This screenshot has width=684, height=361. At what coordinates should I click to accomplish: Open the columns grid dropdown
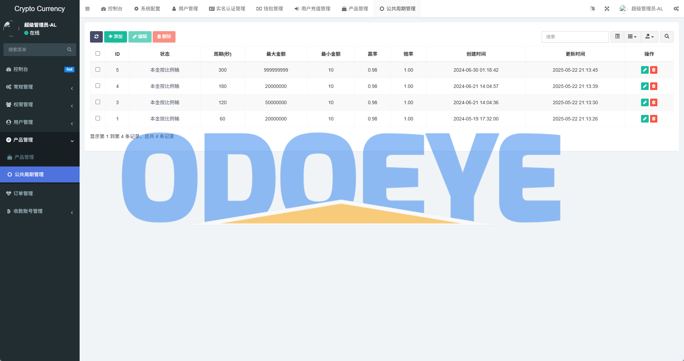tap(632, 37)
